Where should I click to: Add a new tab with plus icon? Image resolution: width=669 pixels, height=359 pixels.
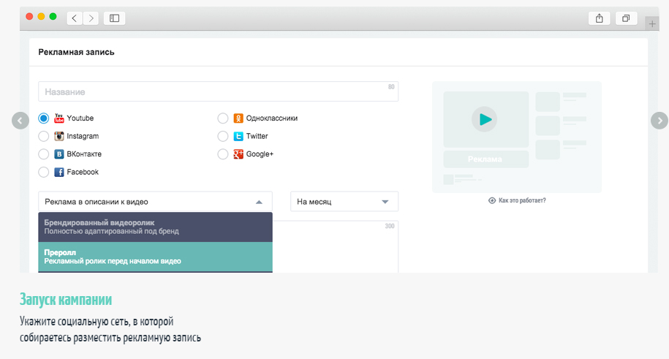[x=652, y=24]
